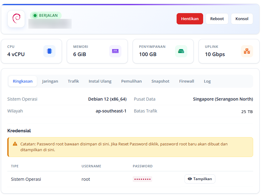Open the Konsol console
Image resolution: width=262 pixels, height=196 pixels.
(242, 19)
